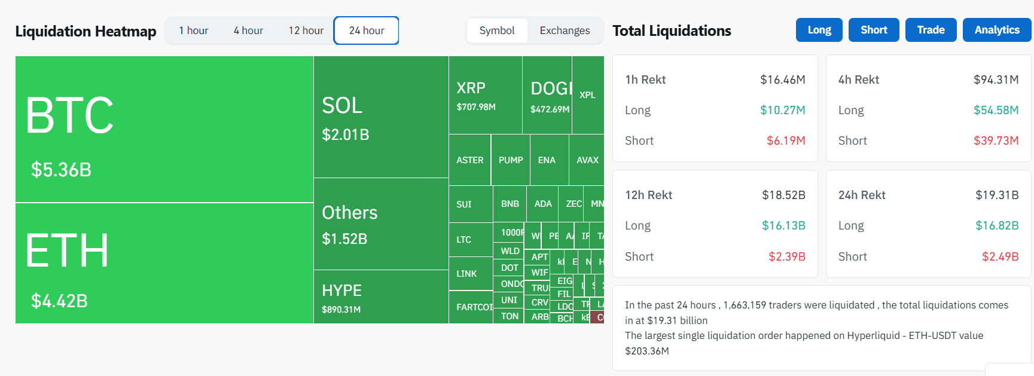
Task: Open the HYPE heatmap tile
Action: click(x=380, y=296)
